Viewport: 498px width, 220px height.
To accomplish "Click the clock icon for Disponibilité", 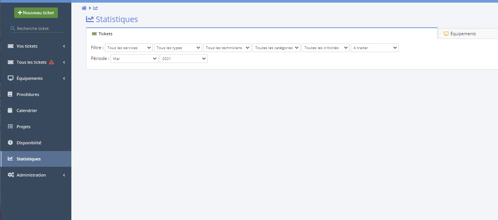I will pyautogui.click(x=11, y=143).
